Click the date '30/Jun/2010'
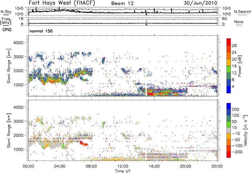The width and height of the screenshot is (251, 173). click(200, 3)
